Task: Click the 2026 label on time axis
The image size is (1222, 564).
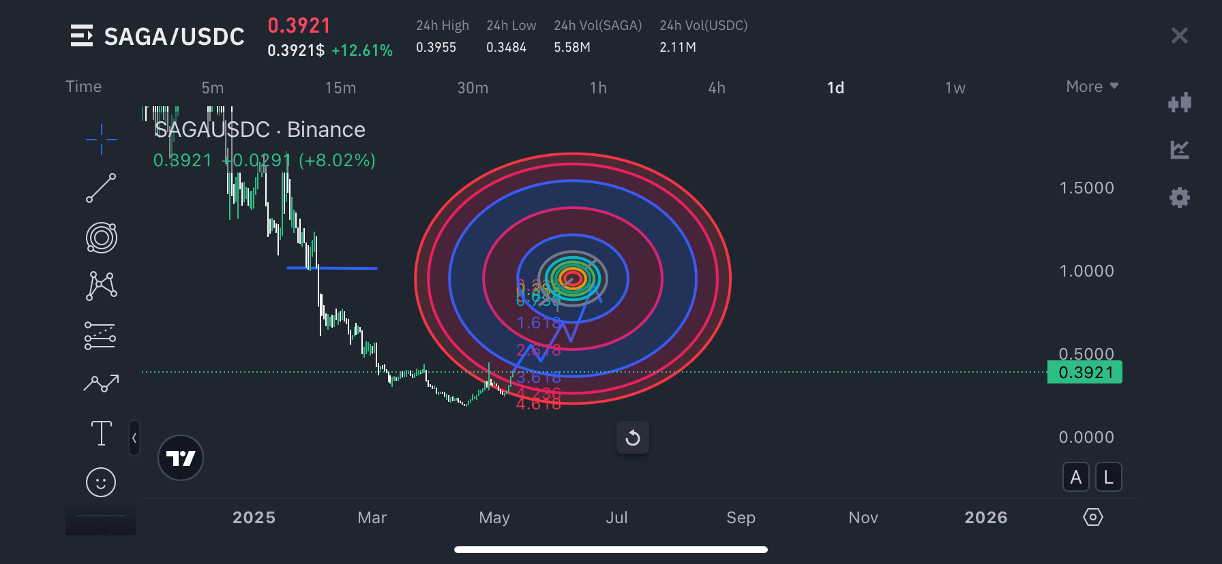Action: [x=986, y=518]
